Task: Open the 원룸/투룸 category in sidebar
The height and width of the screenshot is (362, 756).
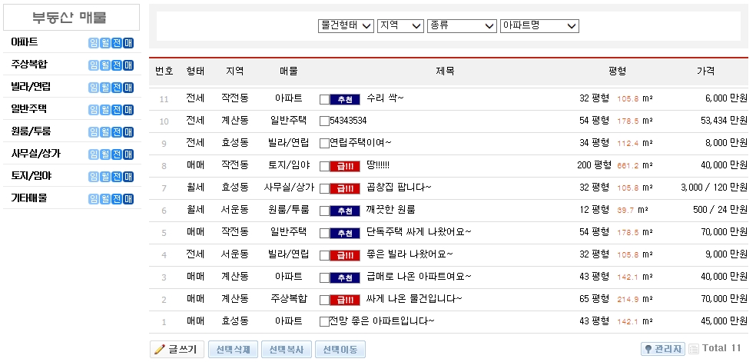Action: [x=31, y=131]
